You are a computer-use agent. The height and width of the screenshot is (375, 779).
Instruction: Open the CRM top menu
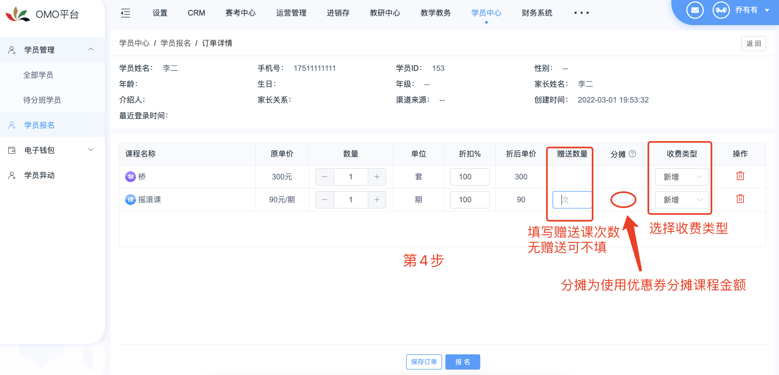coord(196,13)
